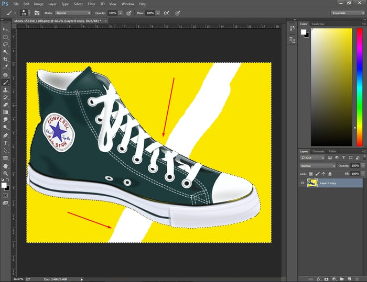This screenshot has height=282, width=367.
Task: Click foreground color swatch in Color panel
Action: tap(304, 32)
